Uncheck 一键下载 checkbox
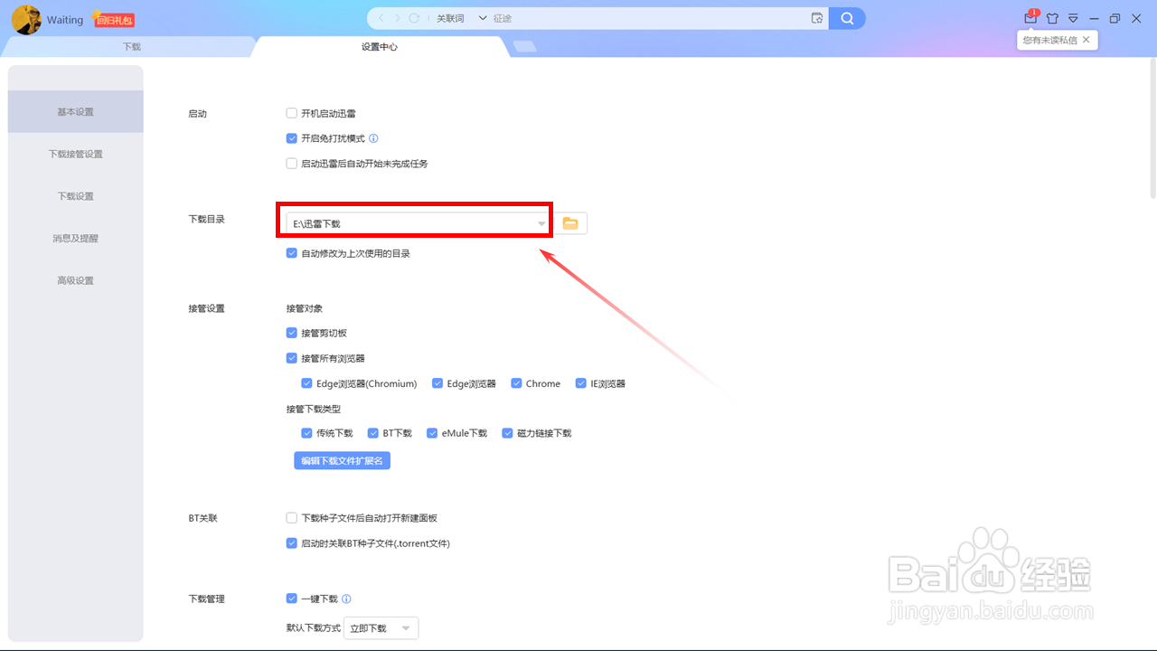Screen dimensions: 1157x651 point(292,599)
